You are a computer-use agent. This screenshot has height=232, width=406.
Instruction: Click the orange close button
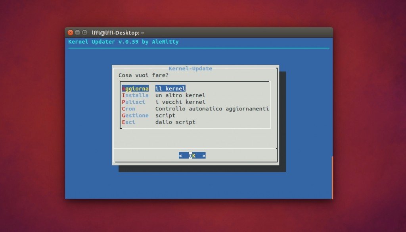(x=70, y=33)
